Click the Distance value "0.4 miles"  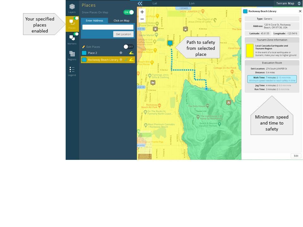[270, 73]
